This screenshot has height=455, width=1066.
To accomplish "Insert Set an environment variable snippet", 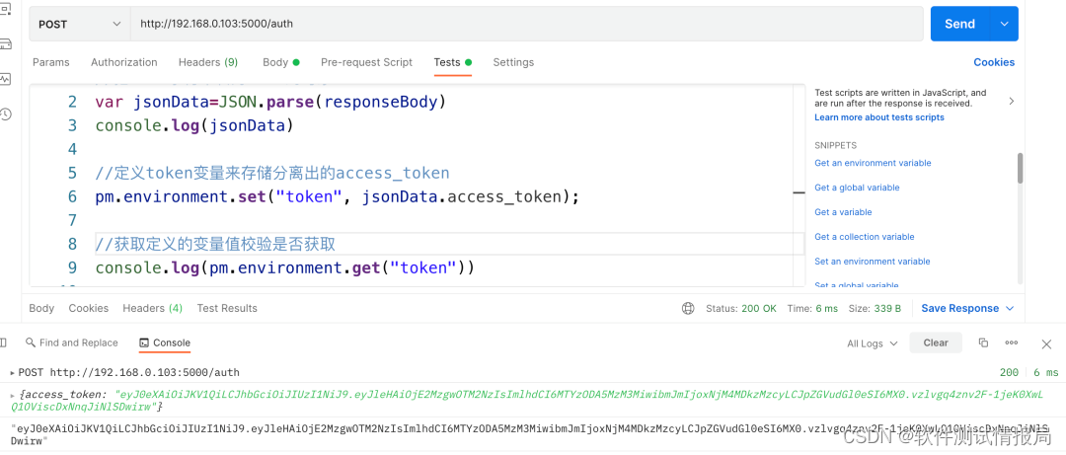I will 873,262.
